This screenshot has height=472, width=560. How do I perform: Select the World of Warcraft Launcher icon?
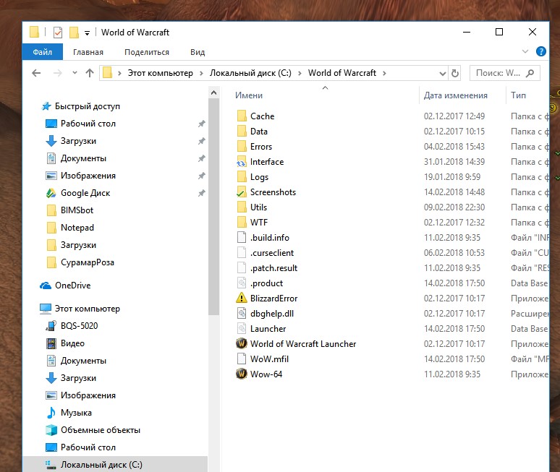[242, 343]
